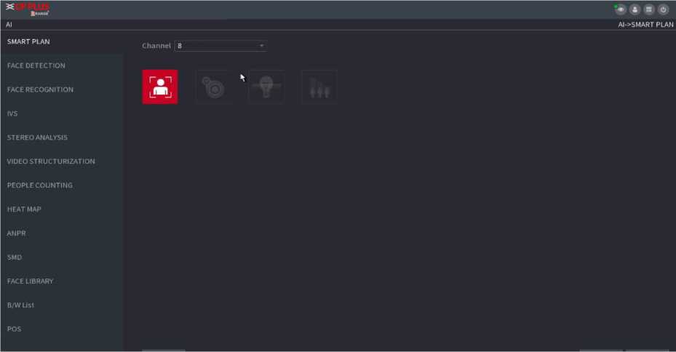
Task: Open the FACE DETECTION menu item
Action: [x=36, y=65]
